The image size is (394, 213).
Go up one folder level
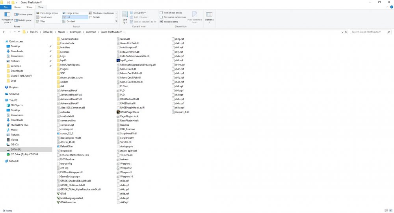tap(19, 32)
